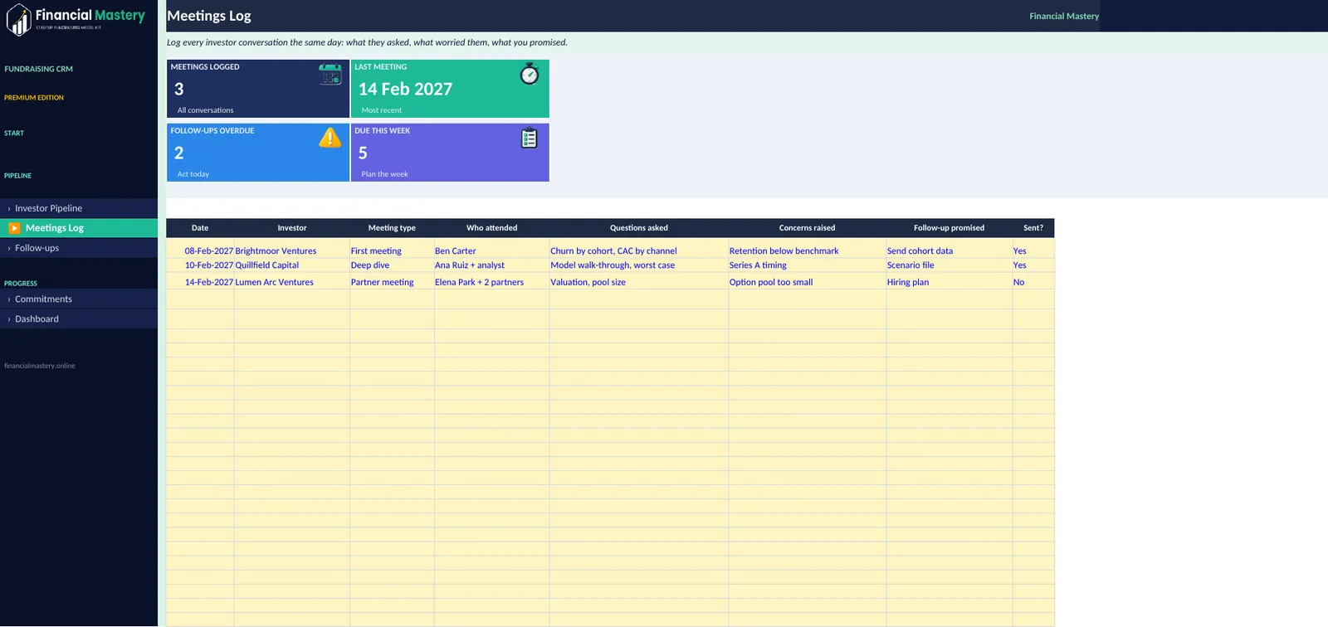The width and height of the screenshot is (1328, 627).
Task: Click the Hiring plan follow-up cell
Action: click(950, 282)
